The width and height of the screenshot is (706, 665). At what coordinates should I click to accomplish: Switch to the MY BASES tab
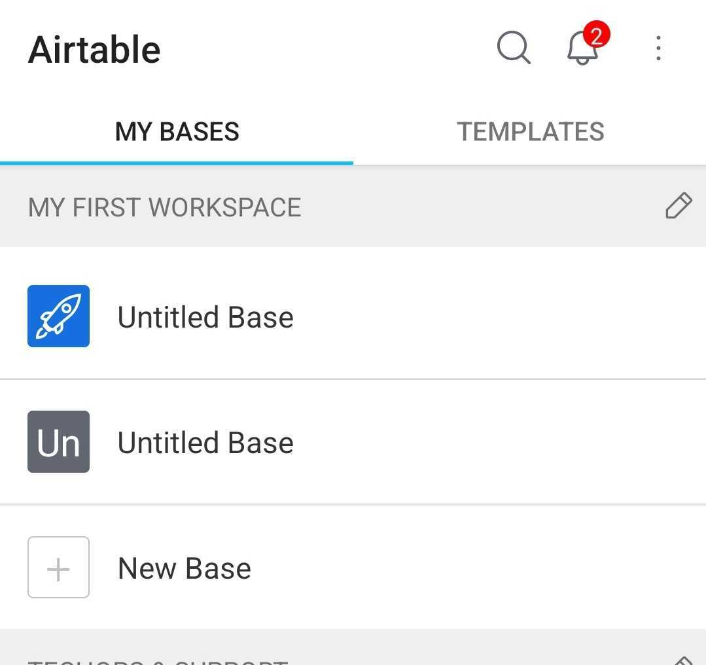click(177, 131)
